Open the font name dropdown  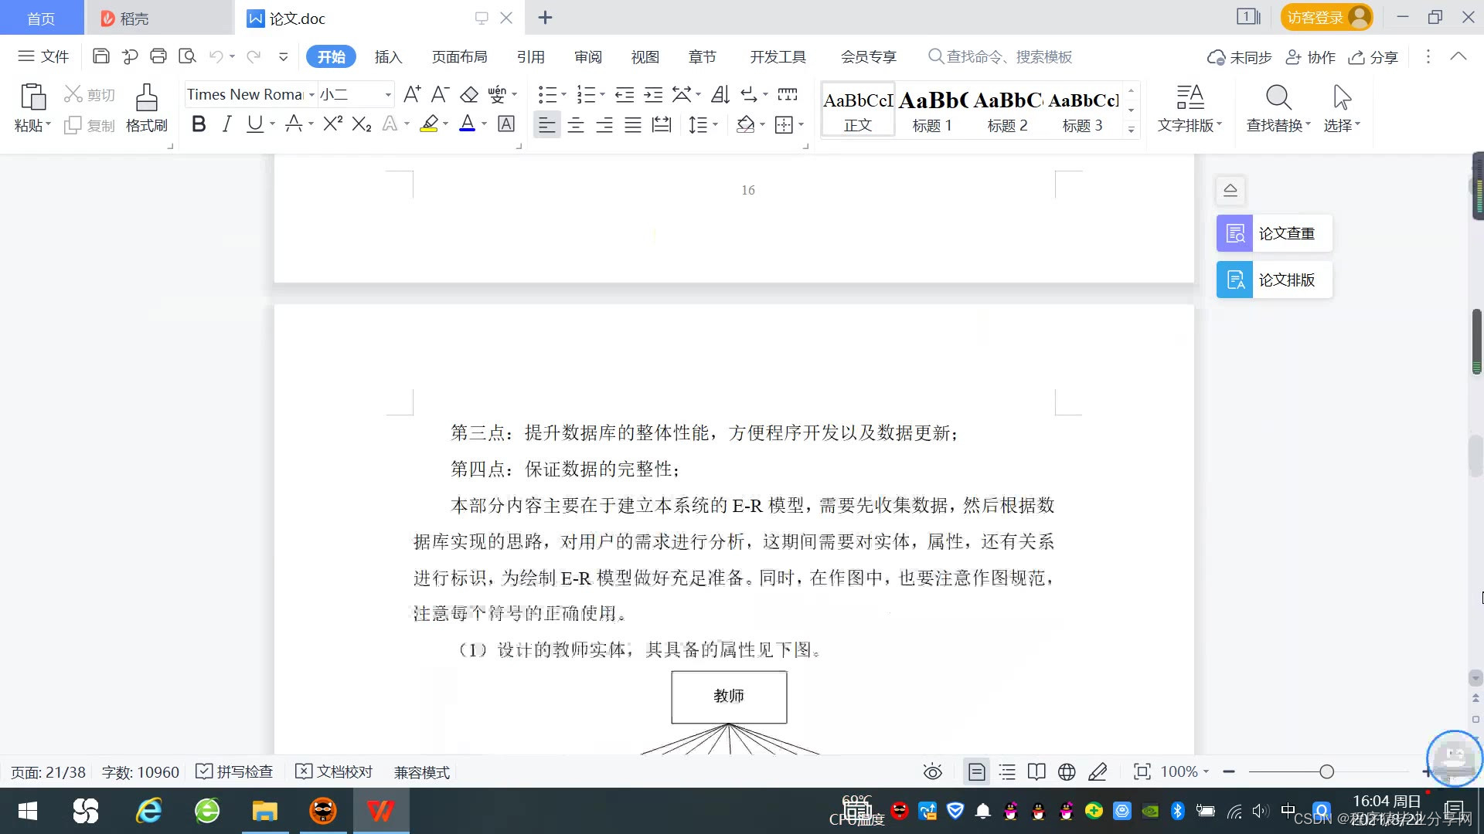(311, 94)
